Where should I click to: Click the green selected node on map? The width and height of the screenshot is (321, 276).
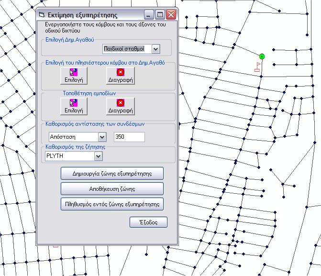(x=262, y=56)
